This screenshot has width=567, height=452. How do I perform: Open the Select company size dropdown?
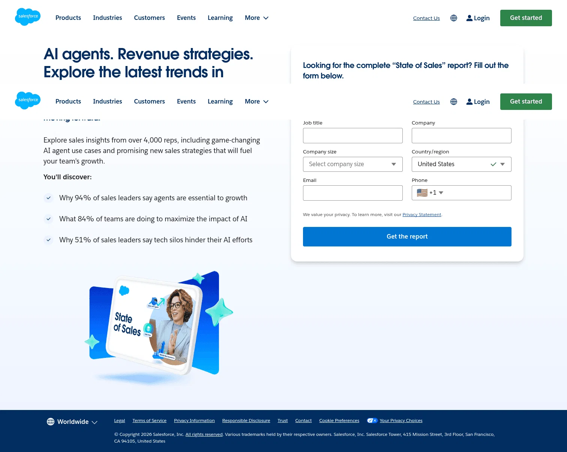[353, 164]
